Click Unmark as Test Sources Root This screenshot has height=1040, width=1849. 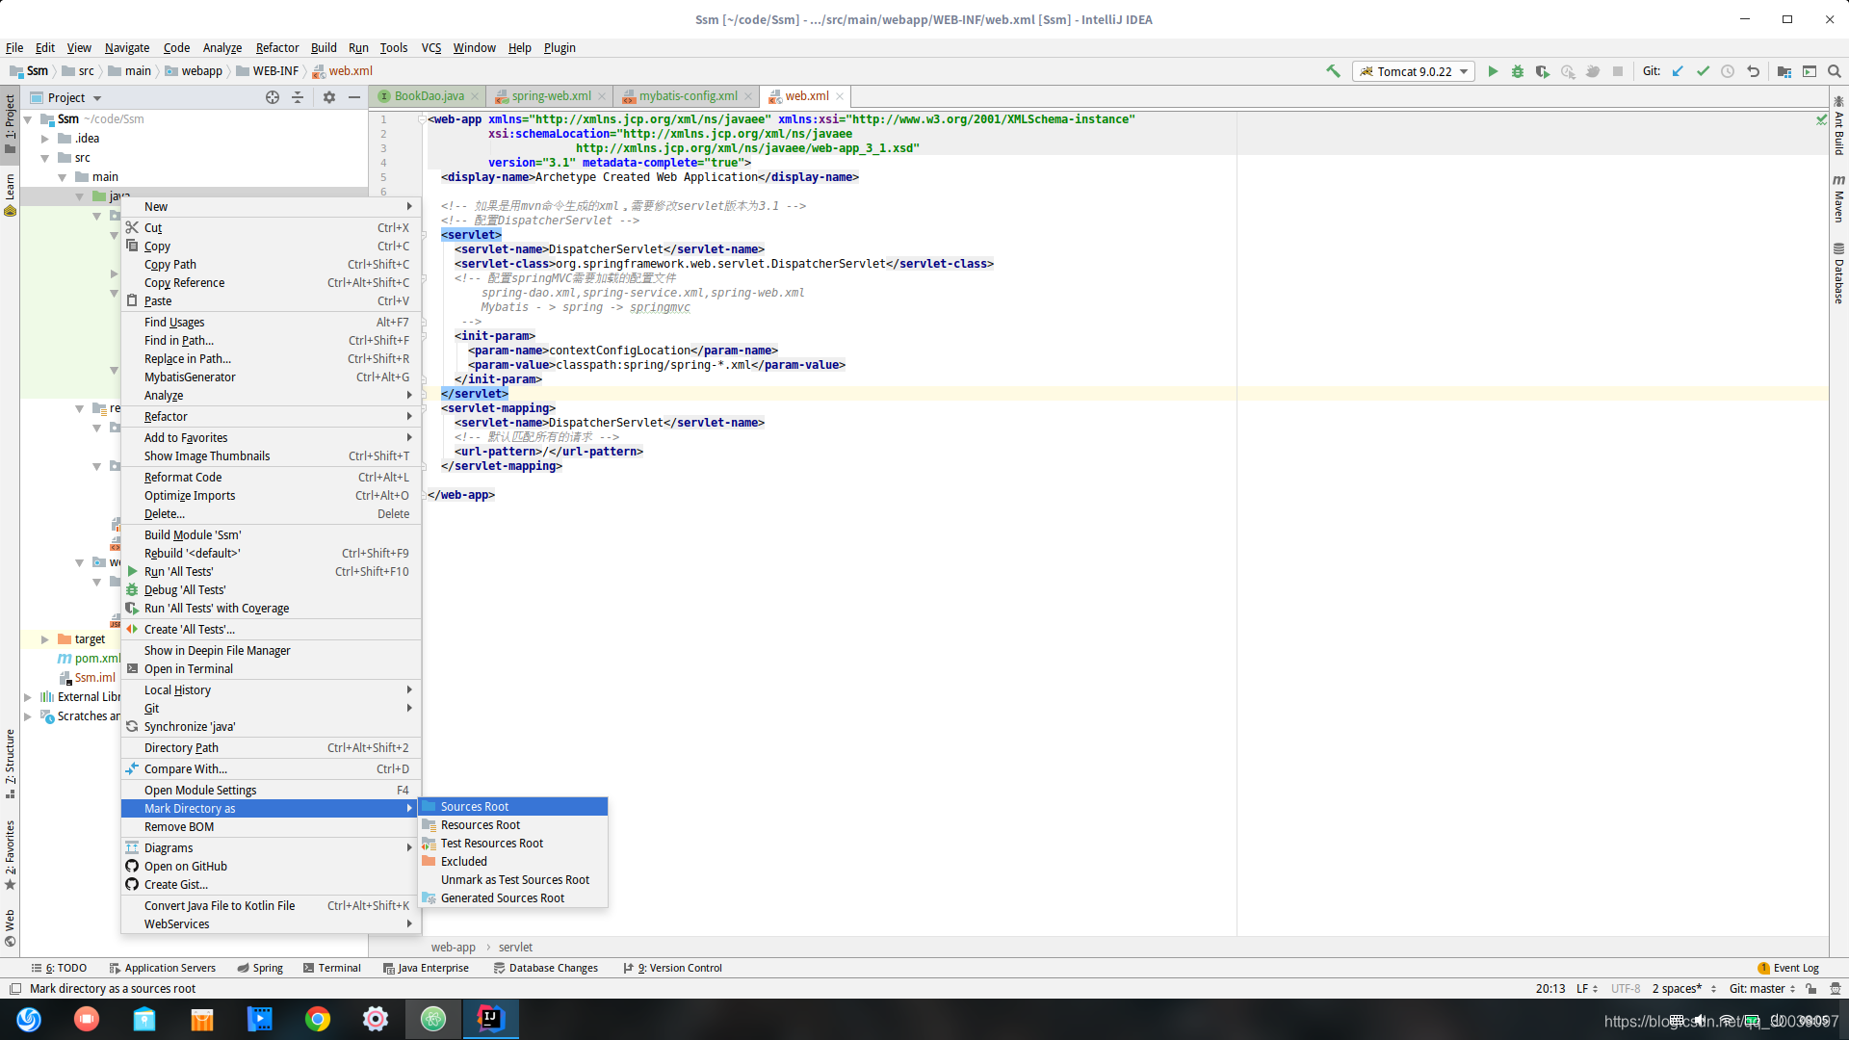[513, 880]
